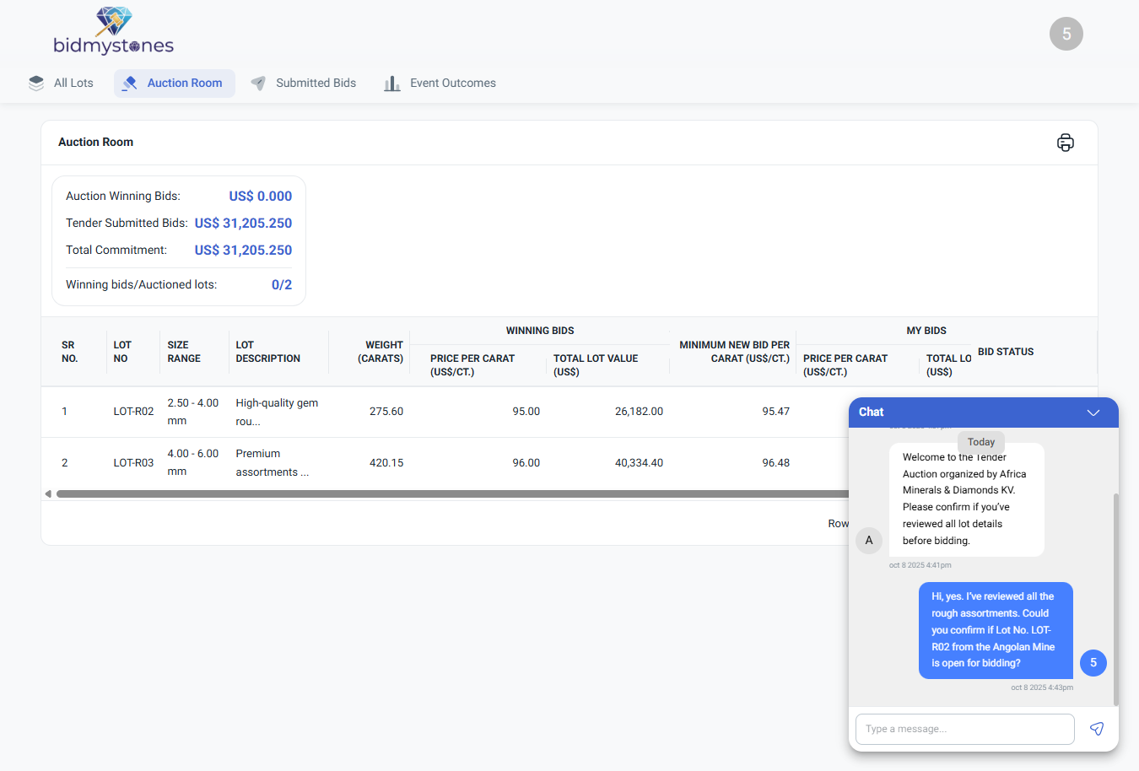
Task: Click the 96.48 minimum new bid value
Action: (776, 463)
